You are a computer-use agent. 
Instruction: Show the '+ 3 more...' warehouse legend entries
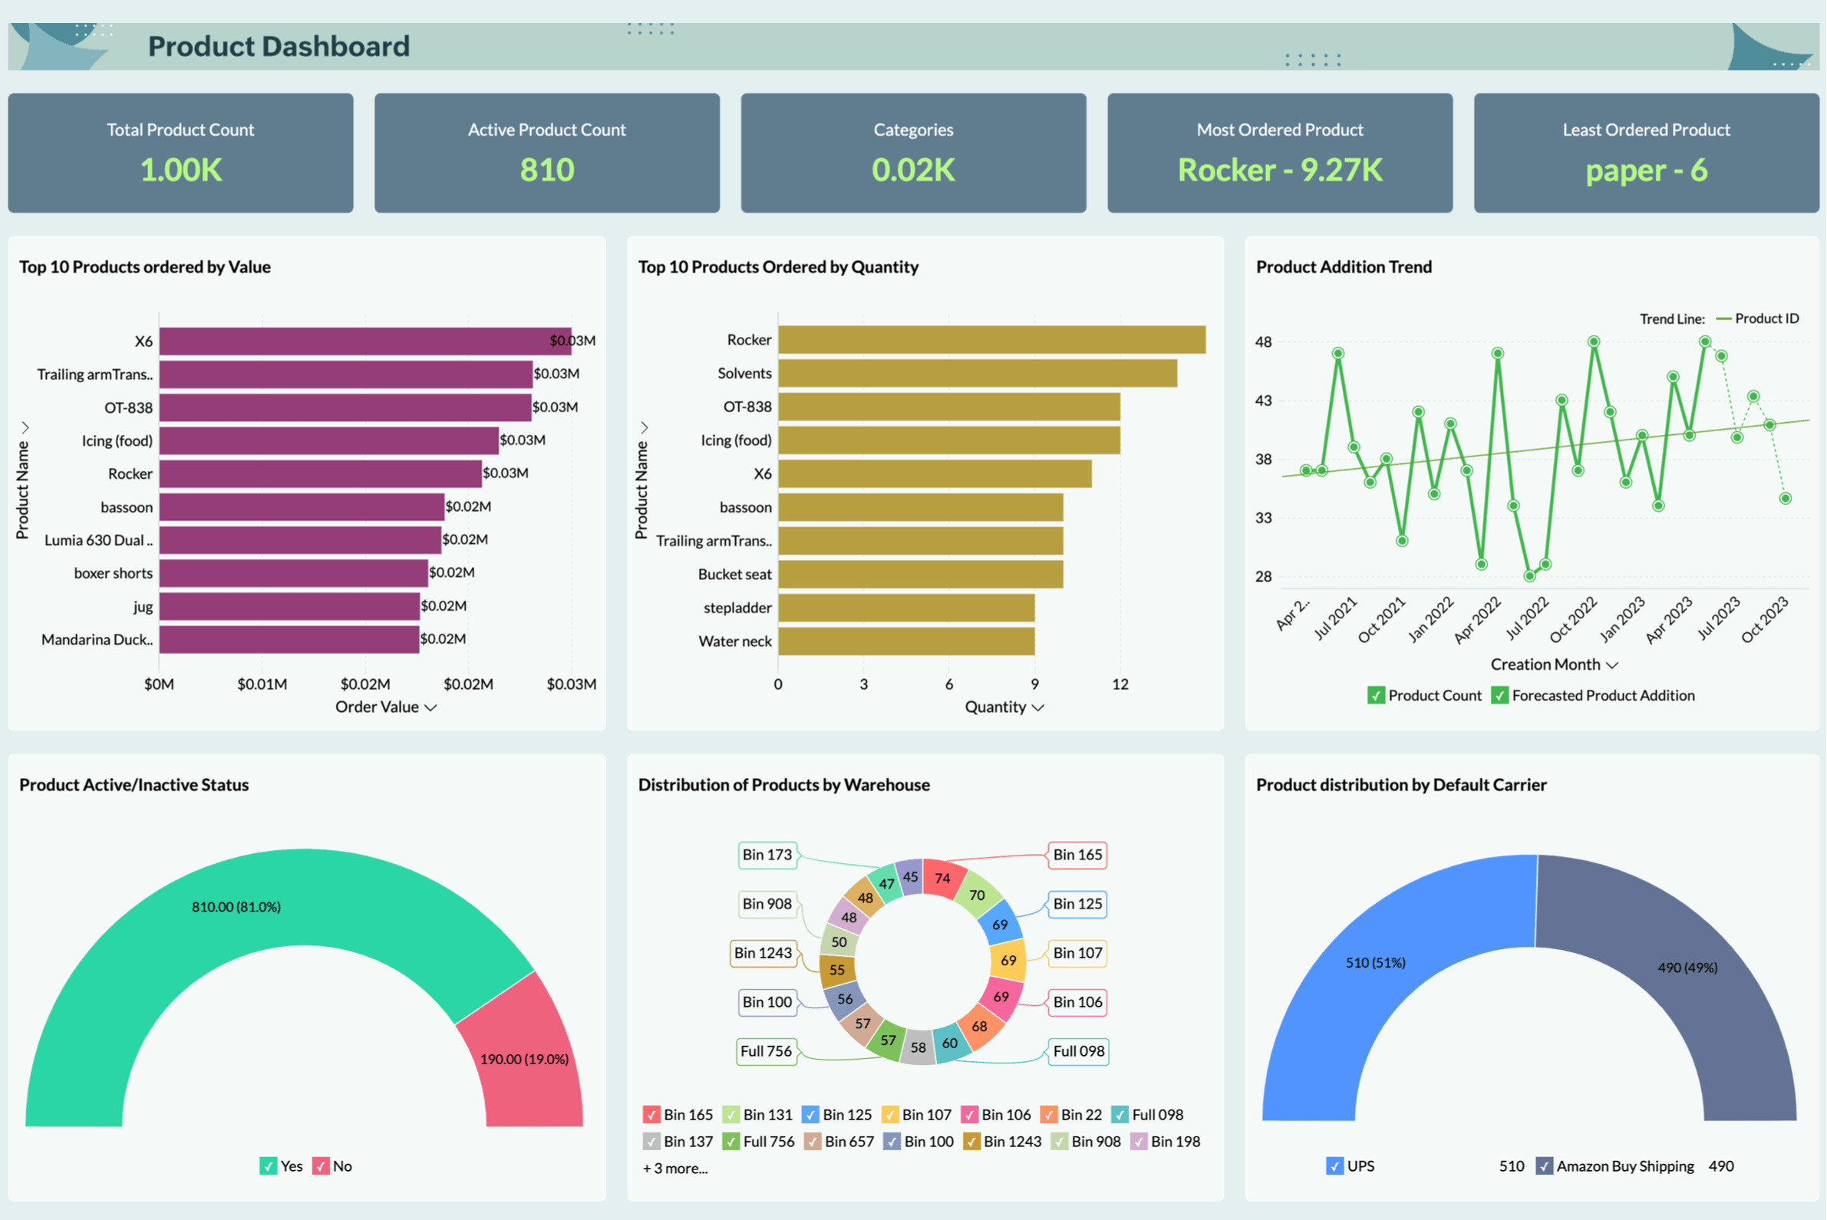click(674, 1168)
